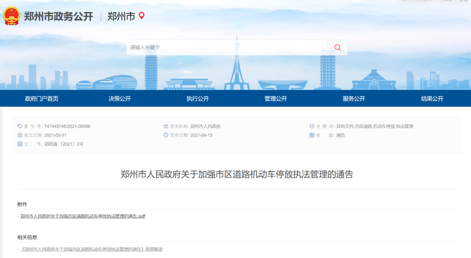This screenshot has height=258, width=471.
Task: Click the document number icon beside 文号
Action: (20, 144)
